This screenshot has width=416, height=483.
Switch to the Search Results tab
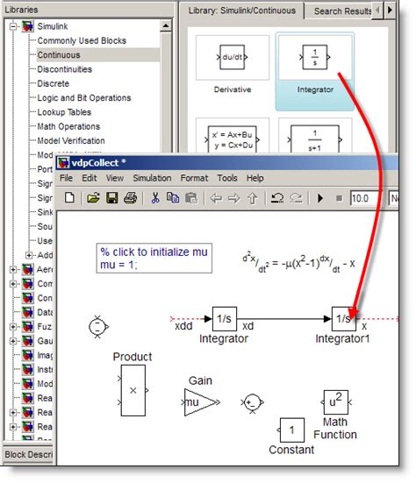342,11
